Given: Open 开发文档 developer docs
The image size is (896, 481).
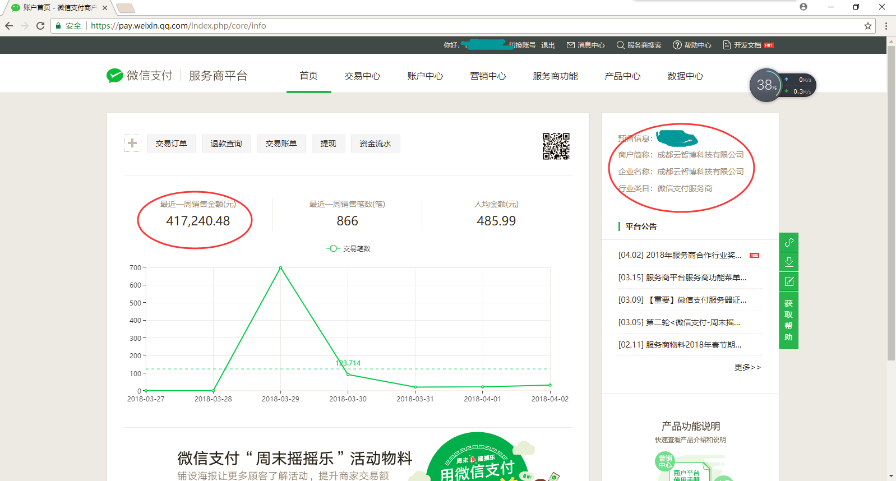Looking at the screenshot, I should (x=748, y=45).
